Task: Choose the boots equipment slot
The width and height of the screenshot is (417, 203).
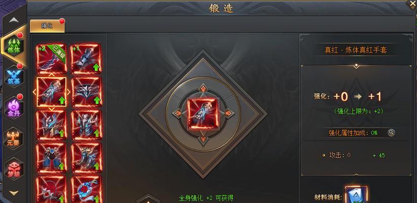Action: click(x=86, y=158)
